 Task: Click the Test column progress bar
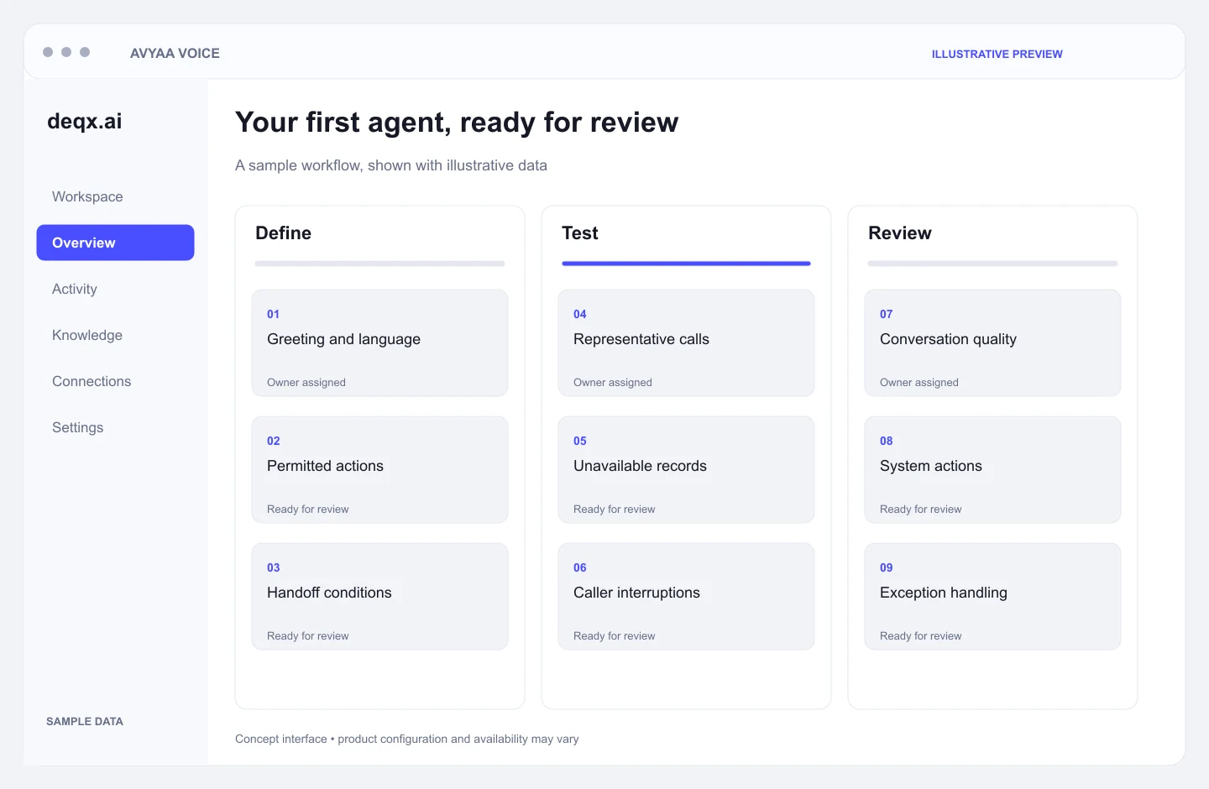pos(686,264)
